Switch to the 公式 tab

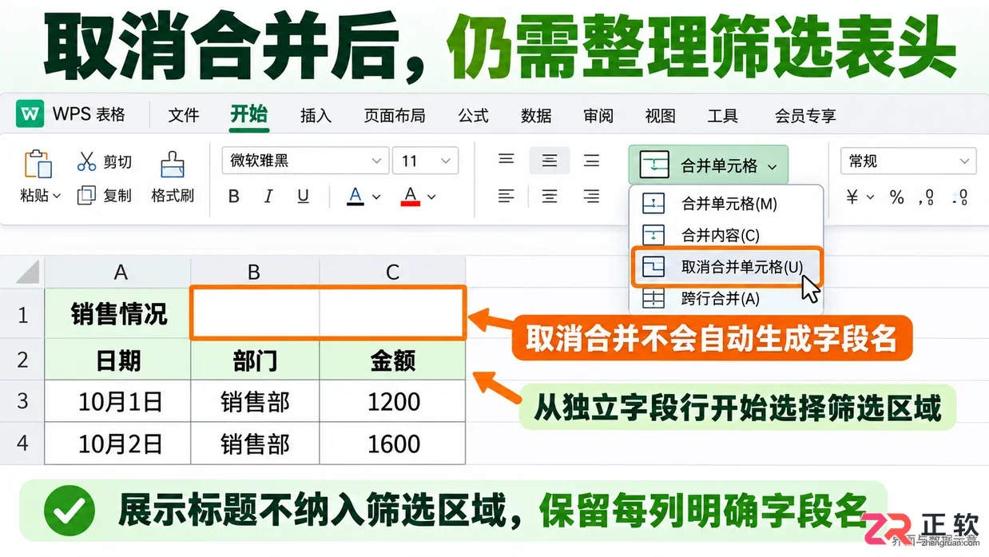point(473,116)
